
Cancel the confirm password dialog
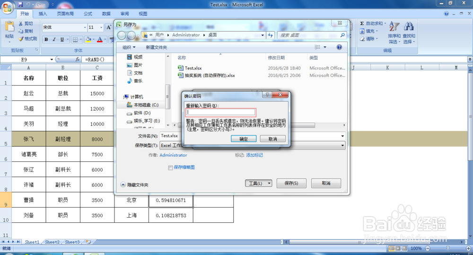[x=273, y=139]
